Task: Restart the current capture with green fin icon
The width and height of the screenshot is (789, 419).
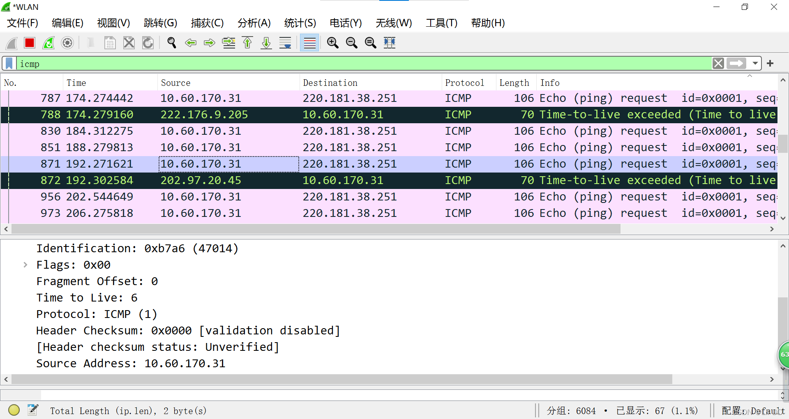Action: pos(48,43)
